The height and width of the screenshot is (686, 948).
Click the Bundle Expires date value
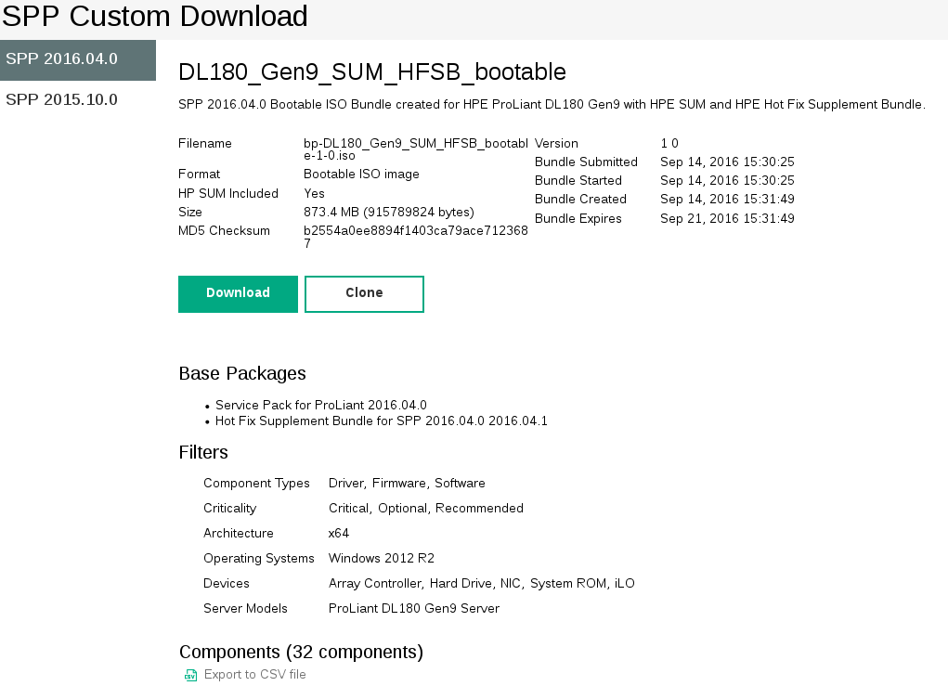pyautogui.click(x=727, y=219)
